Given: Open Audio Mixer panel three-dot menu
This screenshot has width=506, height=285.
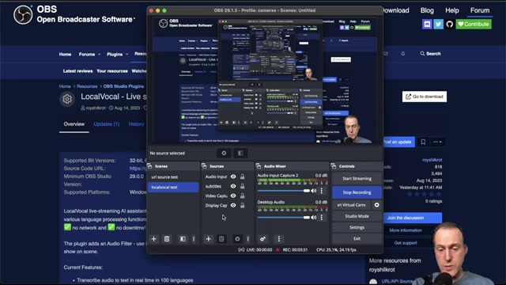Looking at the screenshot, I should pyautogui.click(x=279, y=239).
